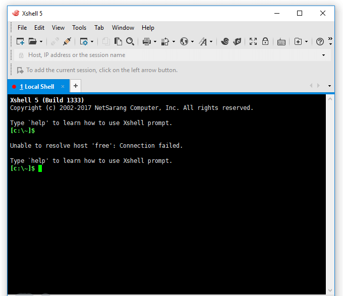Image resolution: width=343 pixels, height=296 pixels.
Task: Click the Font letter A icon
Action: click(203, 41)
